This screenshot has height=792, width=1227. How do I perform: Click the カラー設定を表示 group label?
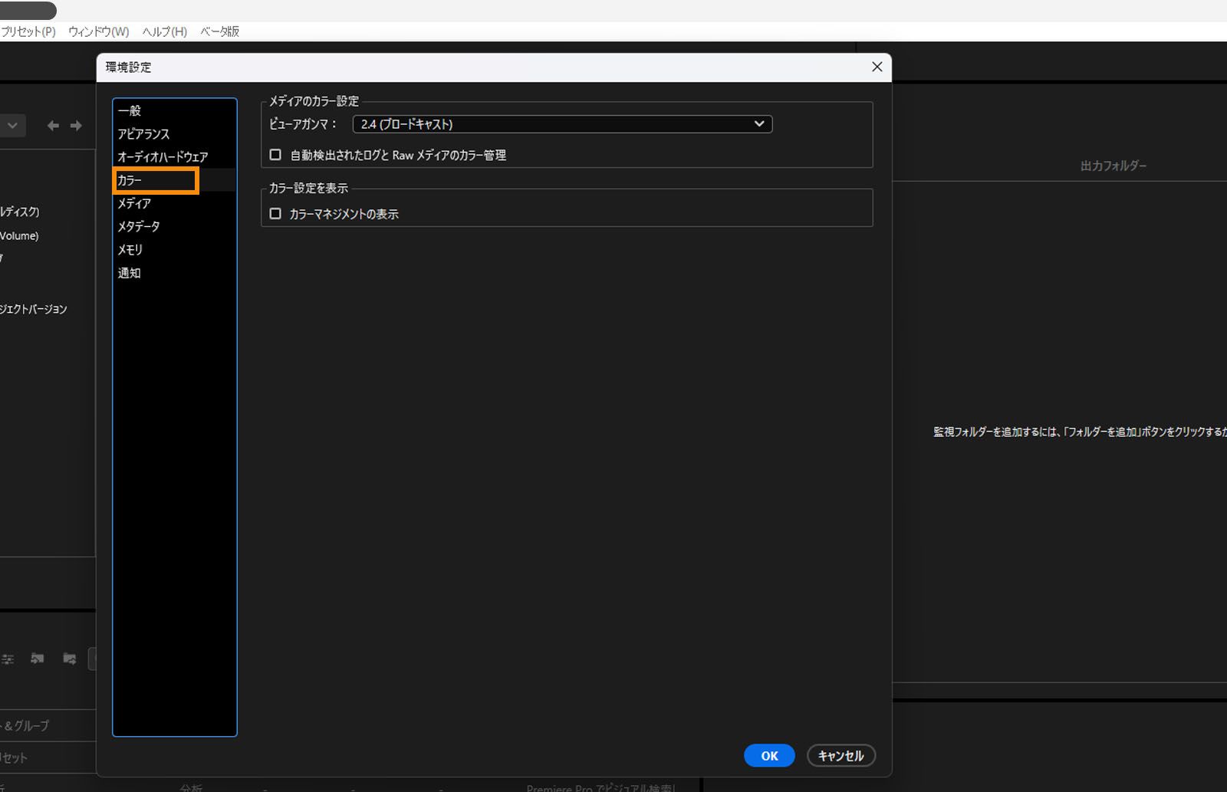point(308,188)
